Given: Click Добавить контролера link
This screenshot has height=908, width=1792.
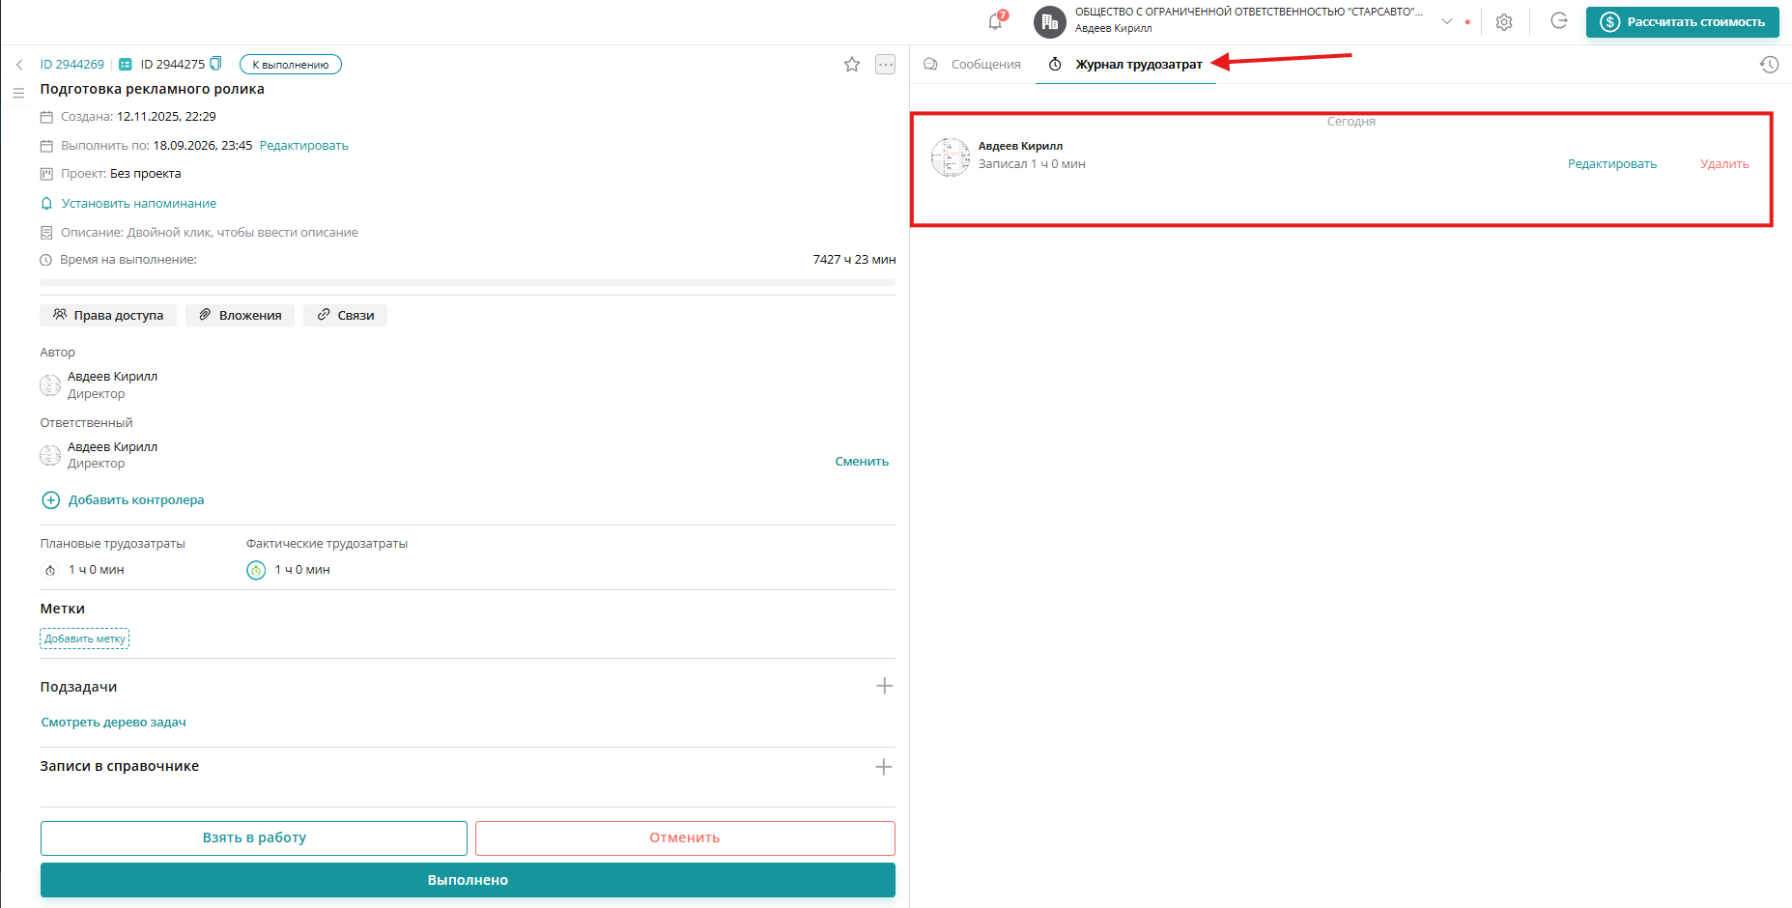Looking at the screenshot, I should pyautogui.click(x=136, y=500).
